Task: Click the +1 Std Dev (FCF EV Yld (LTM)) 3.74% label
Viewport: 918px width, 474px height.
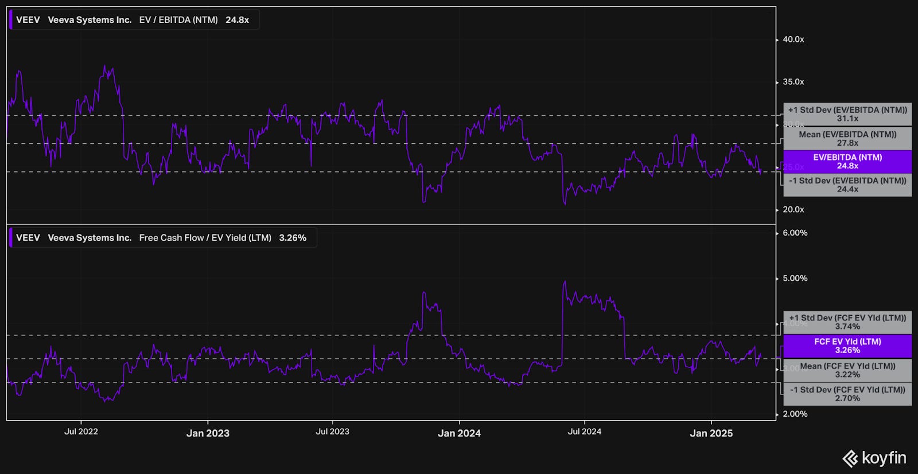Action: click(847, 322)
